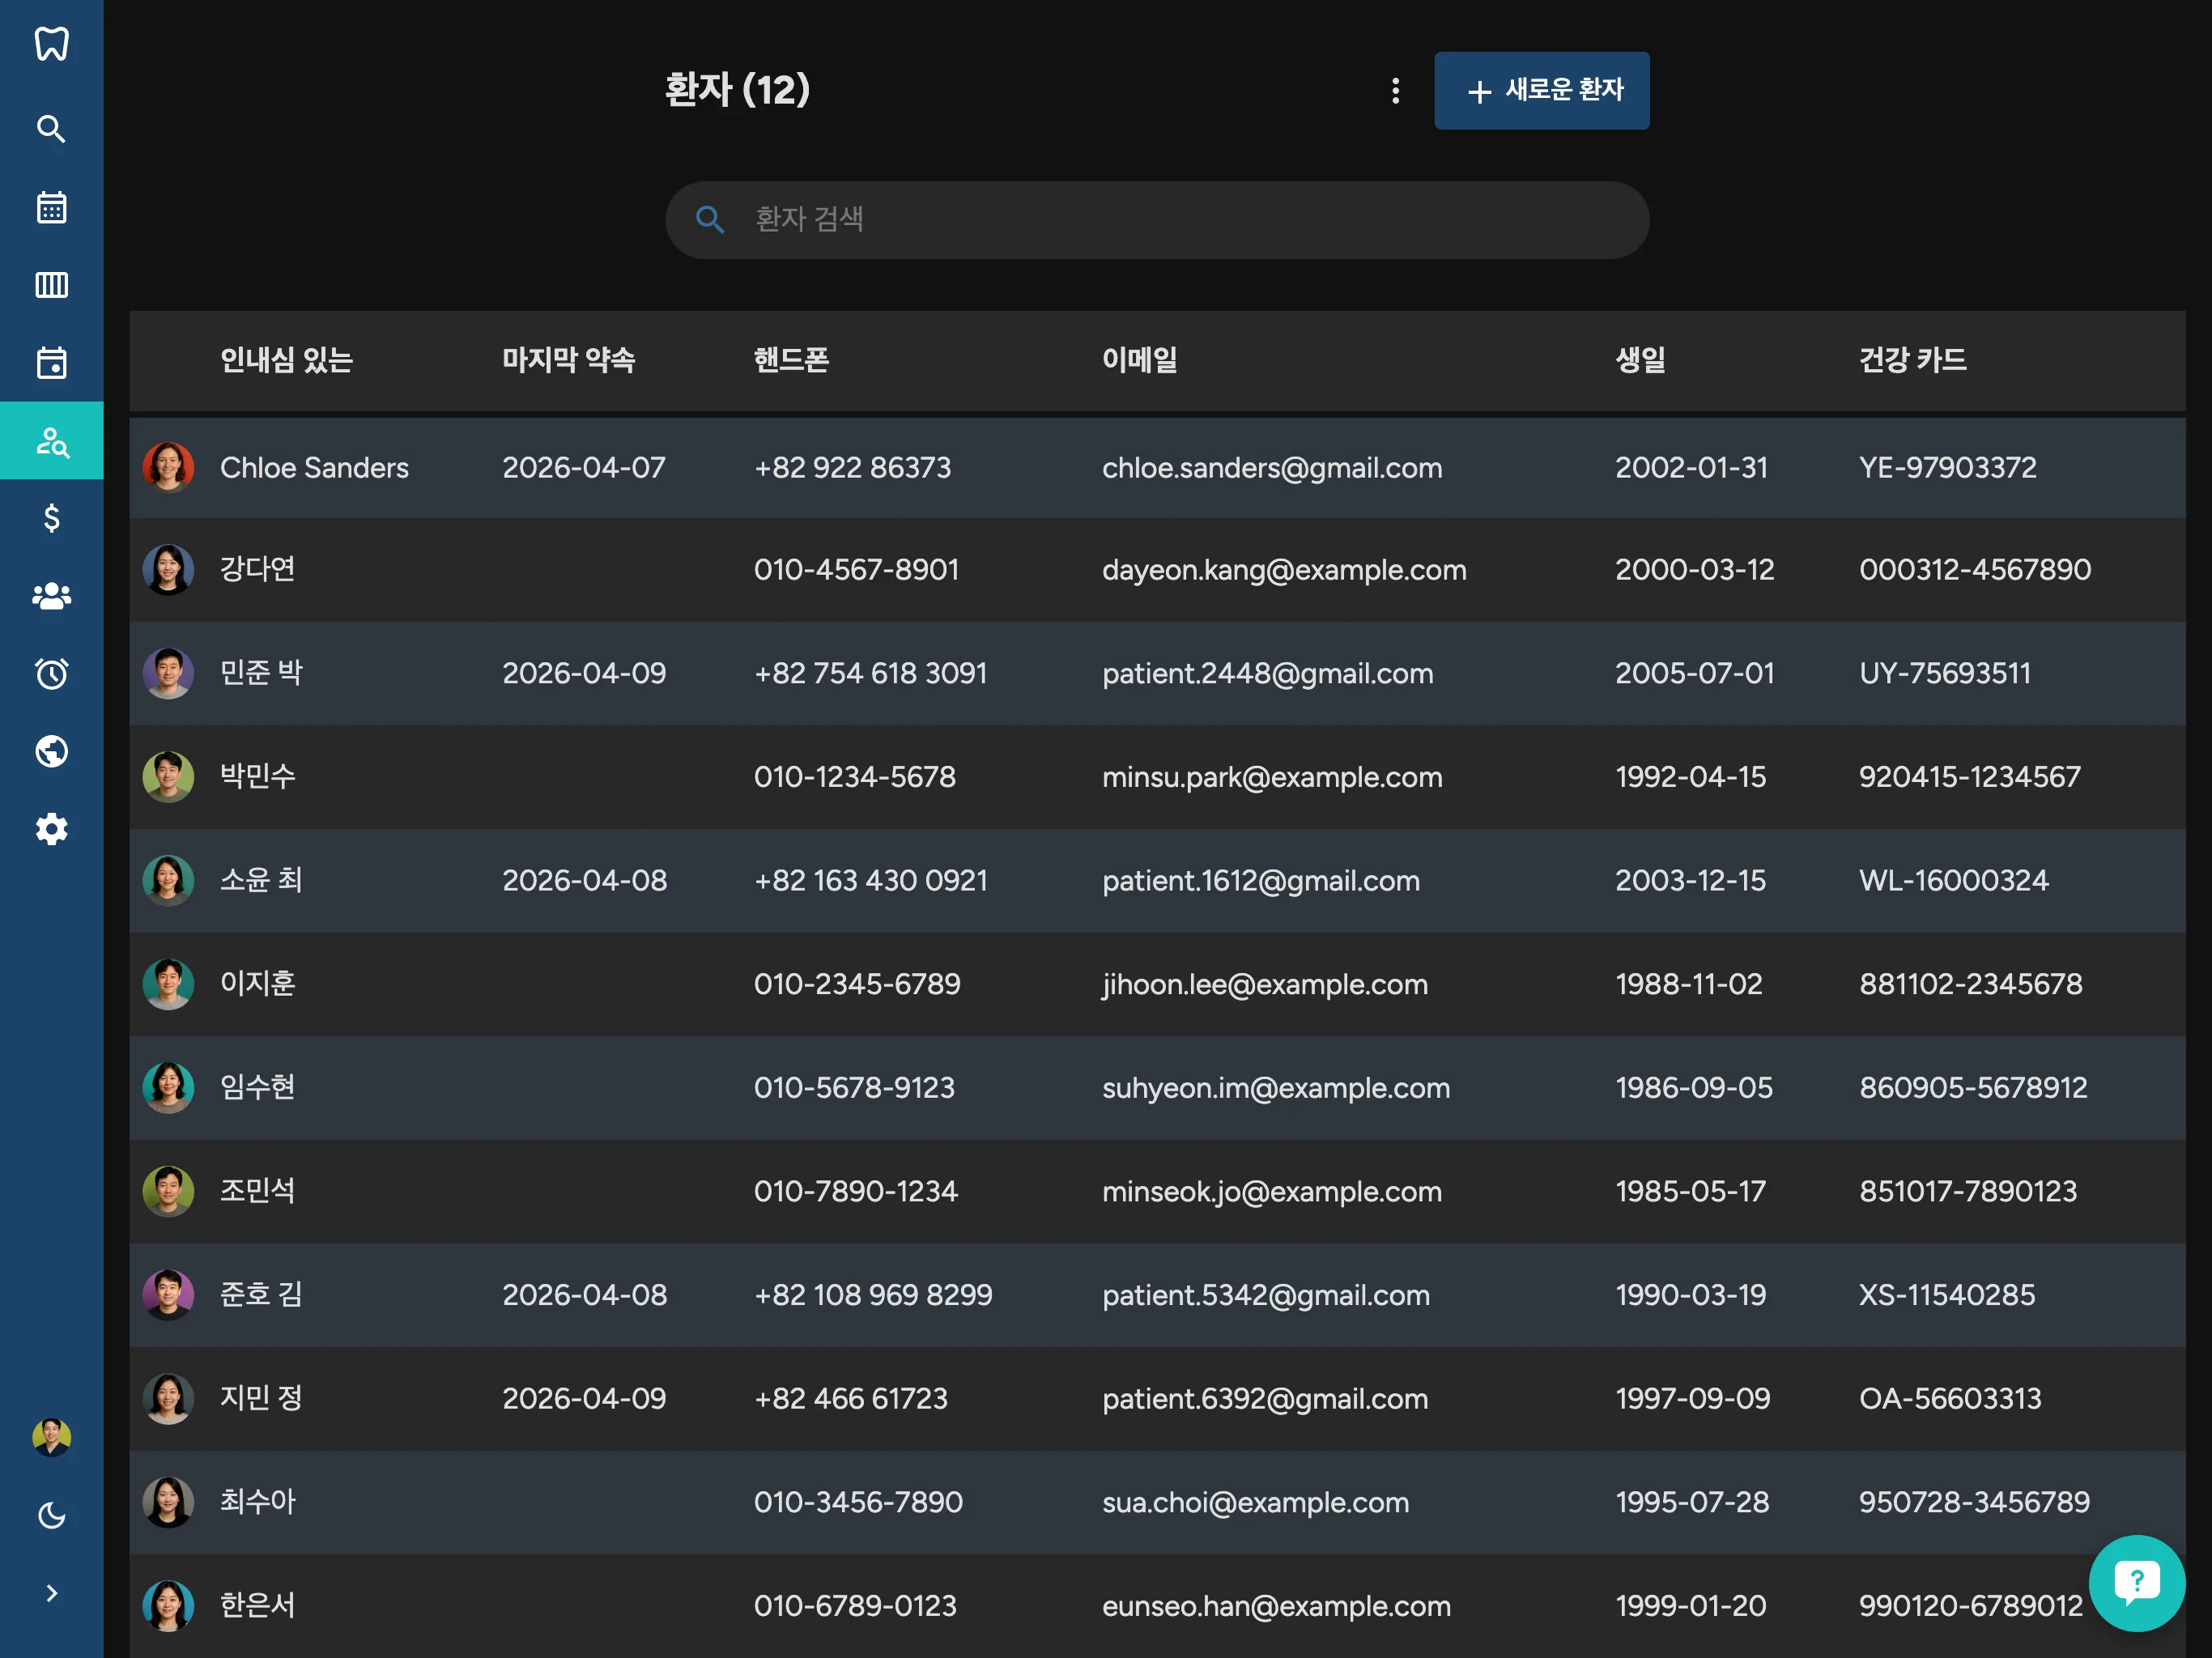Expand the sidebar with chevron arrow
This screenshot has height=1658, width=2212.
click(51, 1593)
